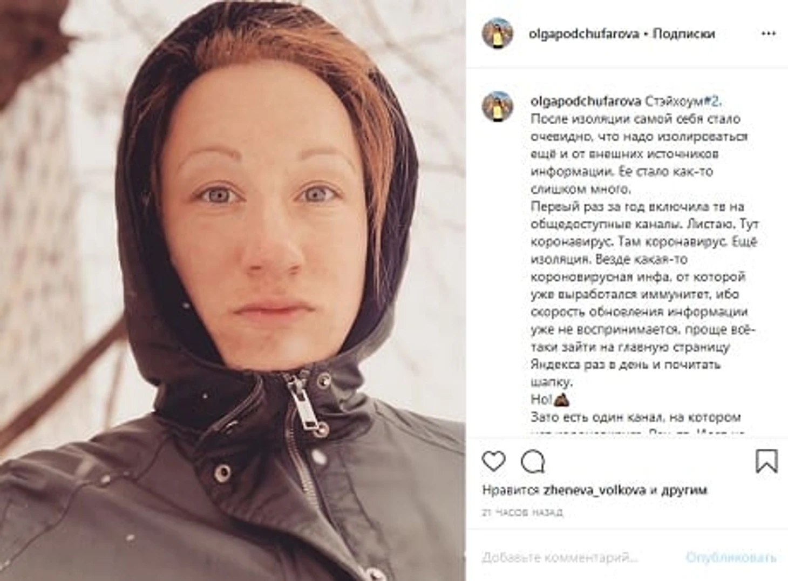
Task: Open the three-dot more options menu
Action: coord(768,33)
